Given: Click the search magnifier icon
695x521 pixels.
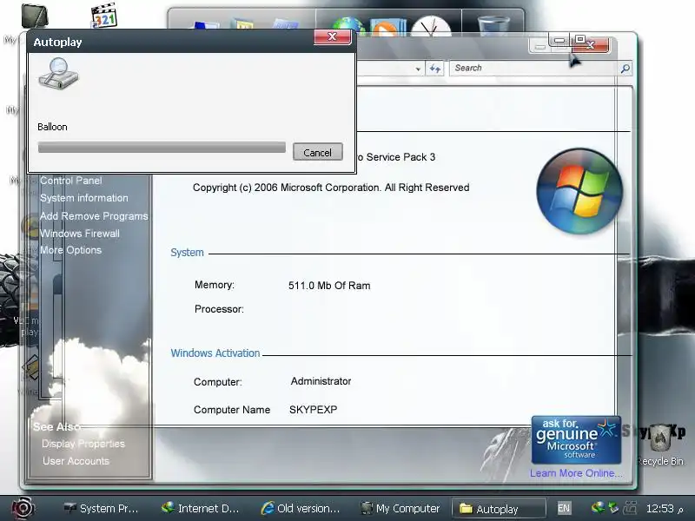Looking at the screenshot, I should [x=625, y=69].
